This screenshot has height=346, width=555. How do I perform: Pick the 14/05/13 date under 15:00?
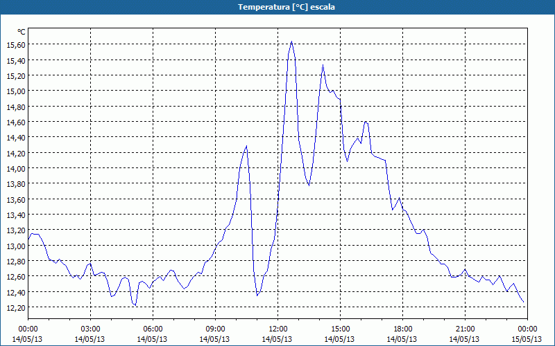tap(339, 339)
